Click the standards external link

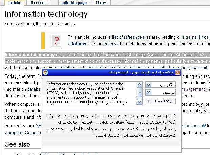tap(193, 126)
